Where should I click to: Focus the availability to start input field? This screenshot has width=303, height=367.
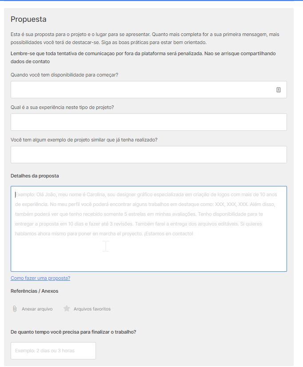pos(149,90)
